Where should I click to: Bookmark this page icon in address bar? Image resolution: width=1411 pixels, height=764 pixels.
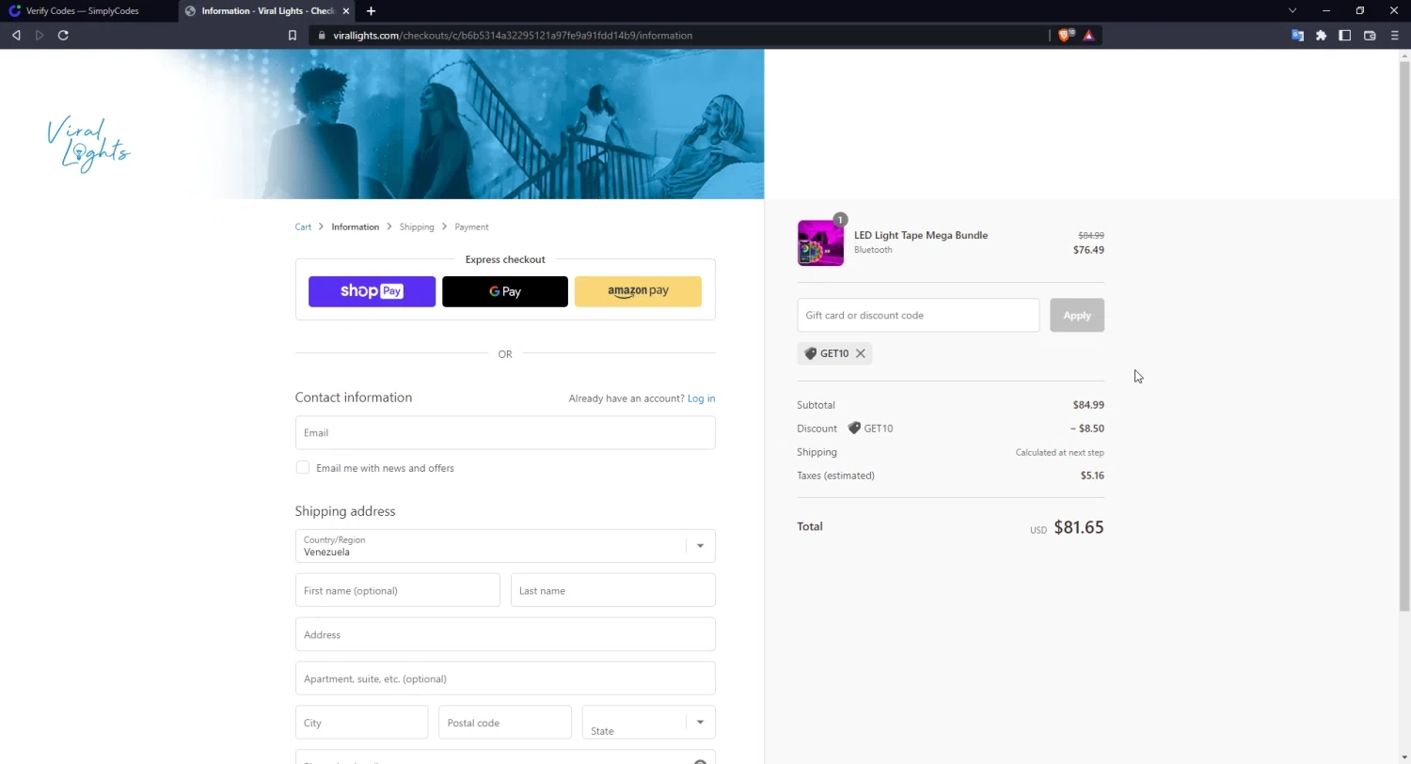click(x=293, y=36)
